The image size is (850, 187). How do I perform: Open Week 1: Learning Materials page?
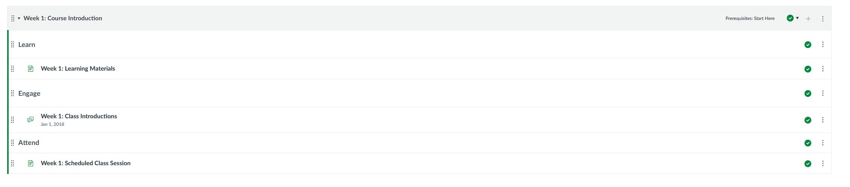click(x=78, y=69)
